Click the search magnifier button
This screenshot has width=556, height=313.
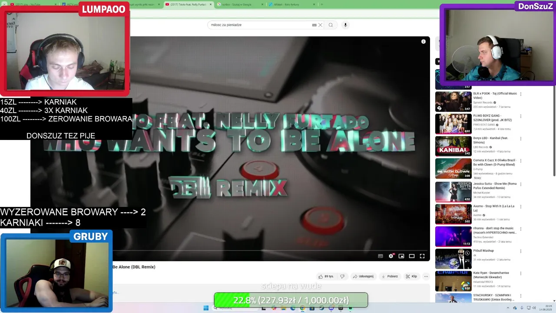[331, 25]
